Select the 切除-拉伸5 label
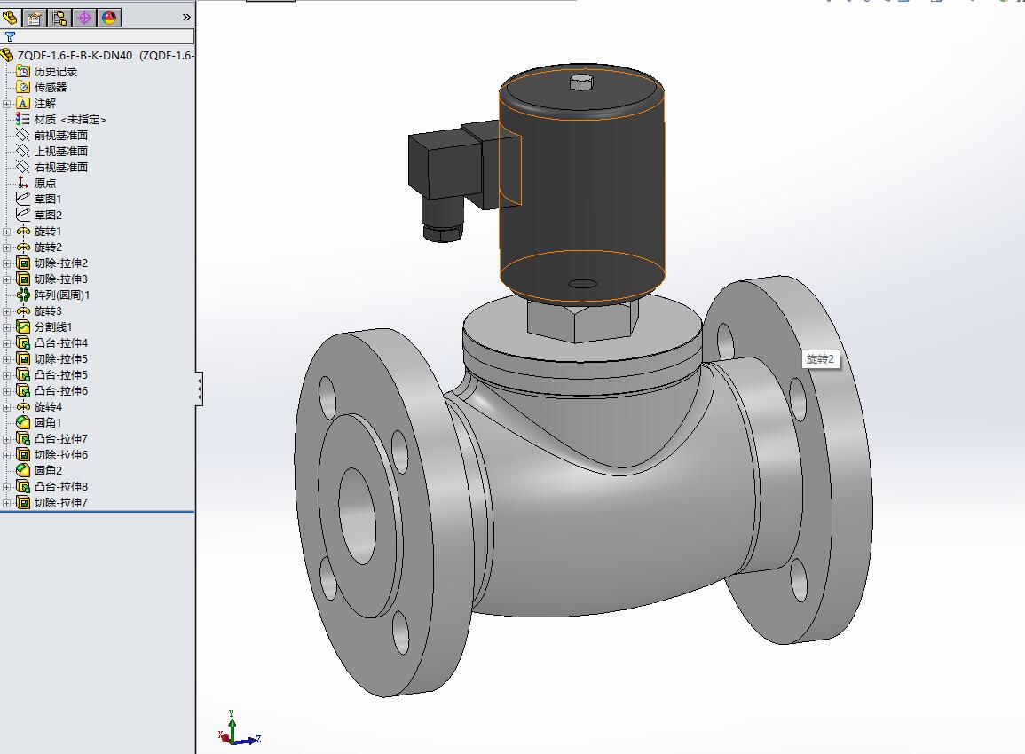The height and width of the screenshot is (754, 1025). click(x=61, y=358)
